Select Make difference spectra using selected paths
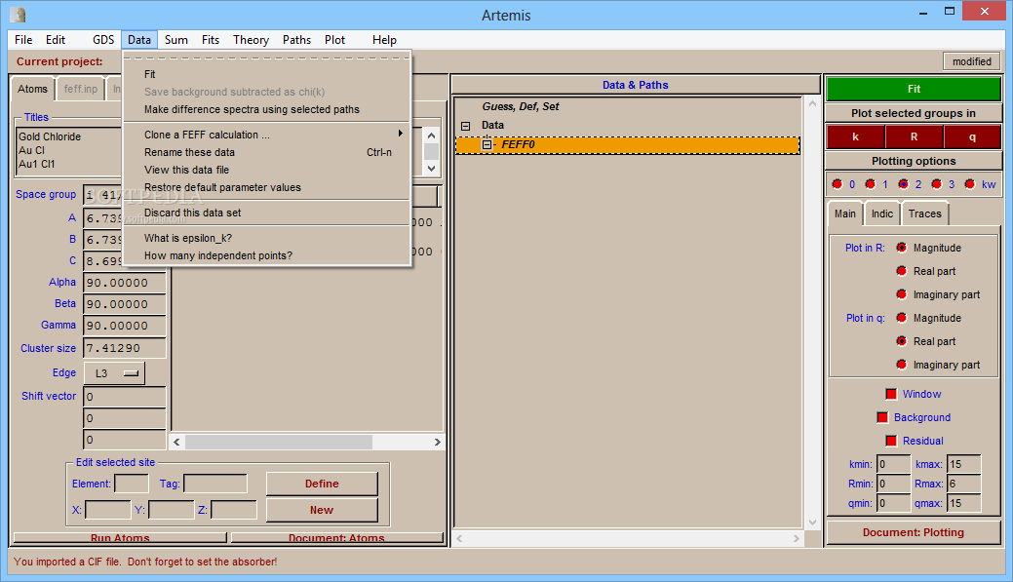 click(x=267, y=109)
